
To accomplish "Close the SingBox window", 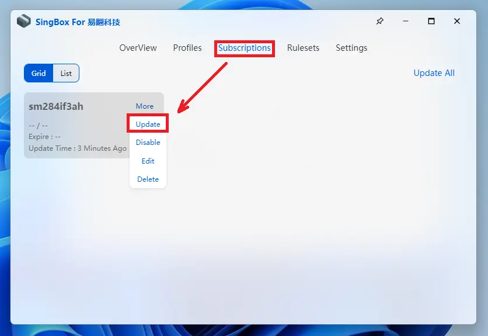I will [457, 21].
